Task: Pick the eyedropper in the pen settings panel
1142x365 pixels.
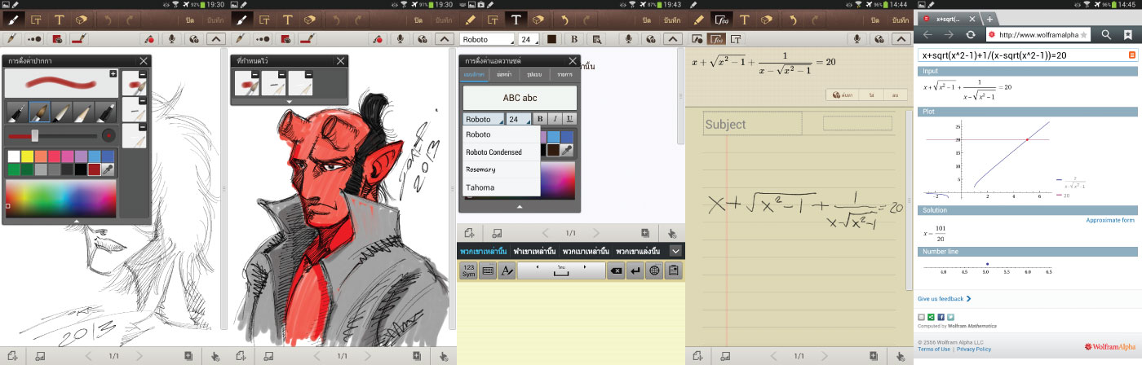Action: tap(108, 169)
